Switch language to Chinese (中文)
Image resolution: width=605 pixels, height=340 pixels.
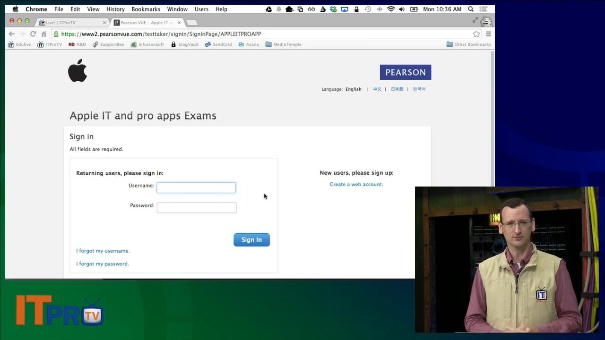pyautogui.click(x=377, y=89)
